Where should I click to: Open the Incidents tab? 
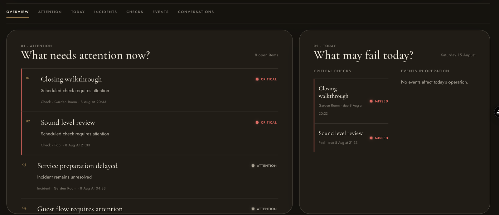pos(105,12)
